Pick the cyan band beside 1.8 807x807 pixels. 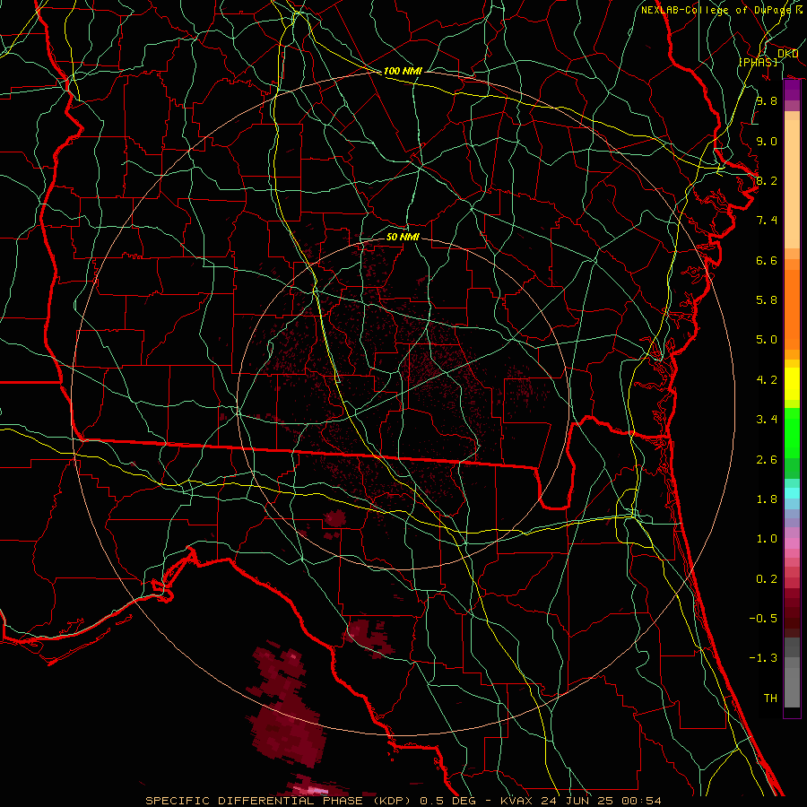click(792, 493)
